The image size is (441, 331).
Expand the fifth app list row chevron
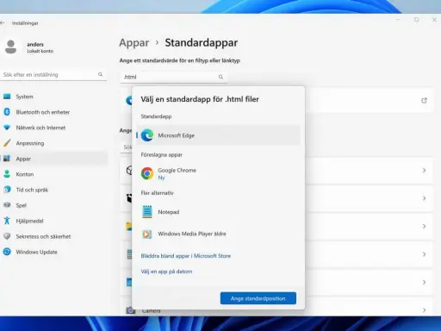424,282
